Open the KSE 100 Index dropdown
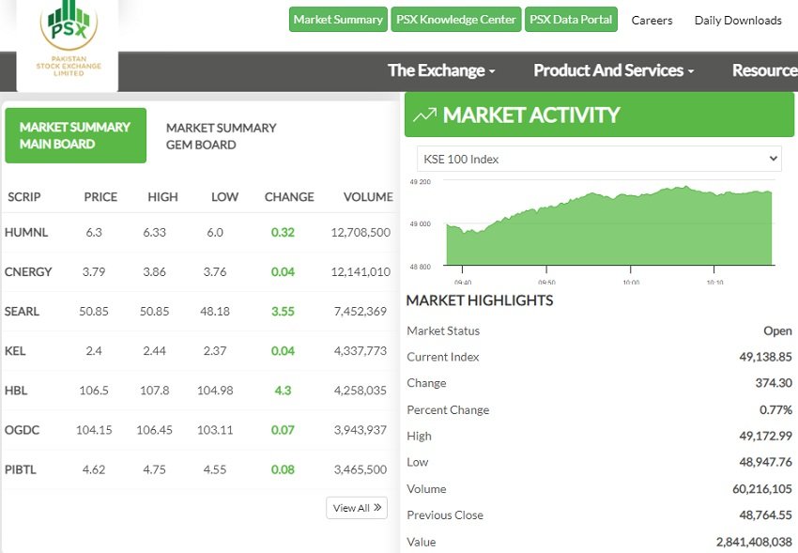 pyautogui.click(x=599, y=159)
